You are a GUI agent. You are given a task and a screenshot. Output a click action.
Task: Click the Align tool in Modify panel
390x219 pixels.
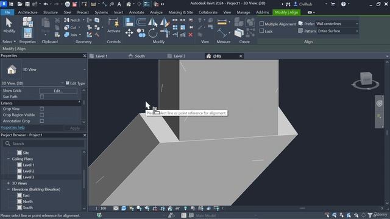point(129,22)
